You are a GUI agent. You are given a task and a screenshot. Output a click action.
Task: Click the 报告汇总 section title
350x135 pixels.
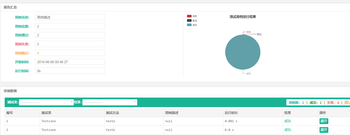tap(10, 7)
